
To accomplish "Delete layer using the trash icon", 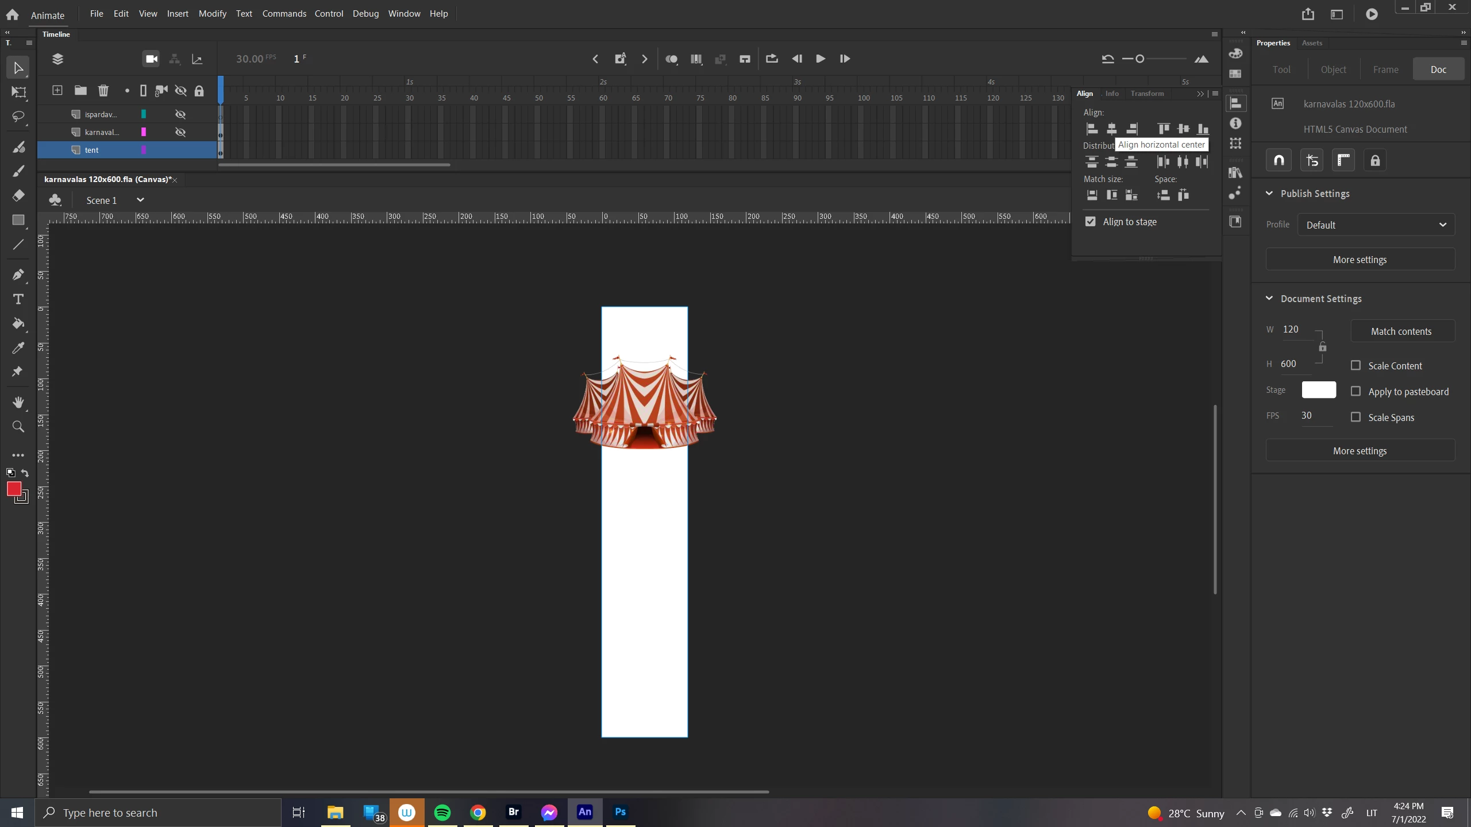I will coord(103,91).
